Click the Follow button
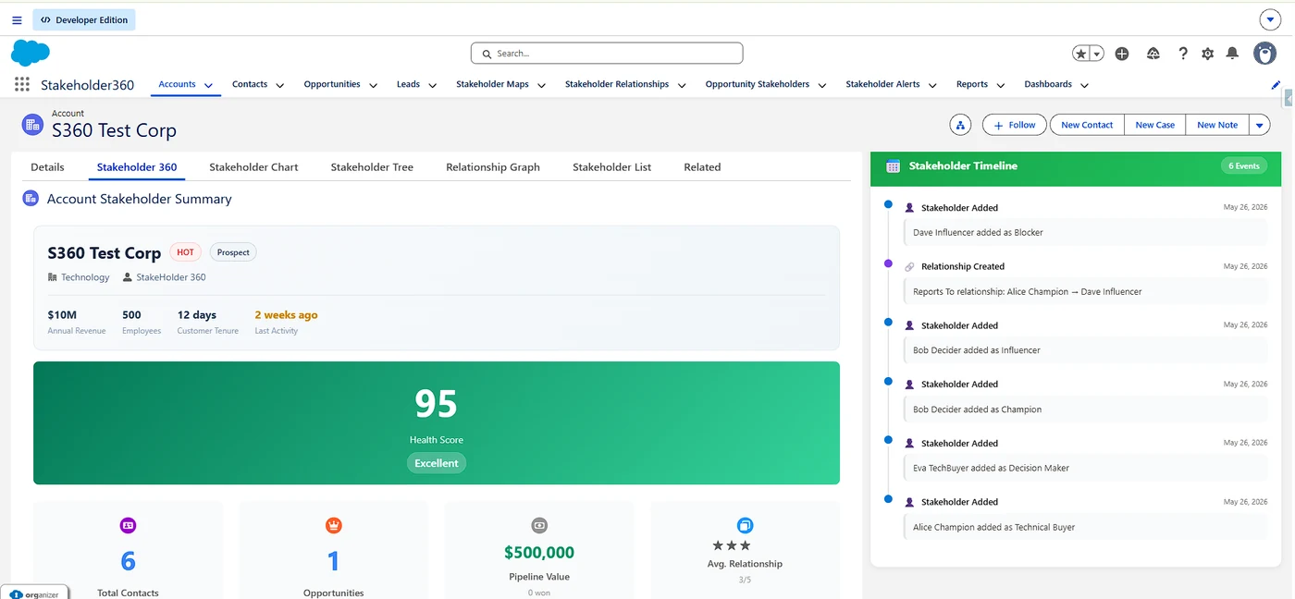Image resolution: width=1295 pixels, height=599 pixels. coord(1014,125)
